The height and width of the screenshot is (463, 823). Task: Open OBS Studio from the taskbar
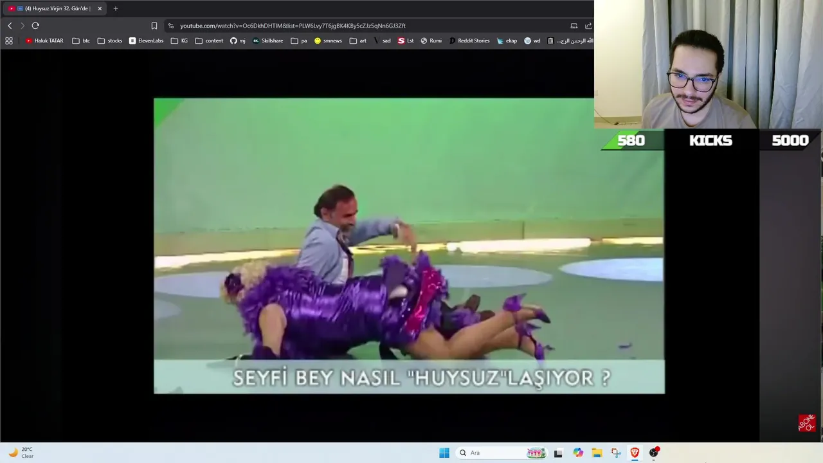click(654, 453)
